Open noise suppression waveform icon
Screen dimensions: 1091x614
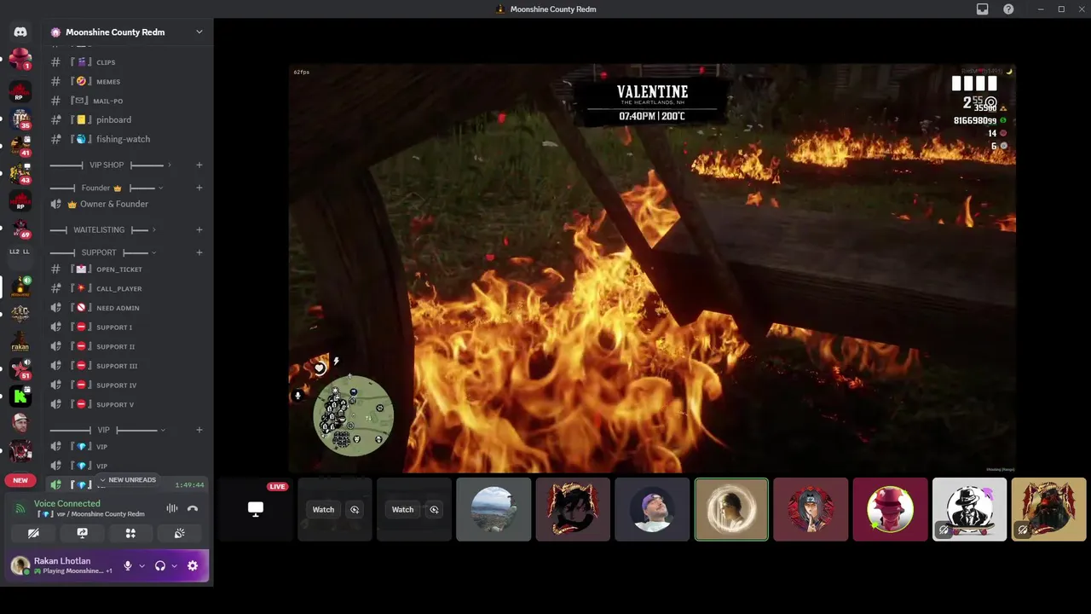click(x=172, y=508)
